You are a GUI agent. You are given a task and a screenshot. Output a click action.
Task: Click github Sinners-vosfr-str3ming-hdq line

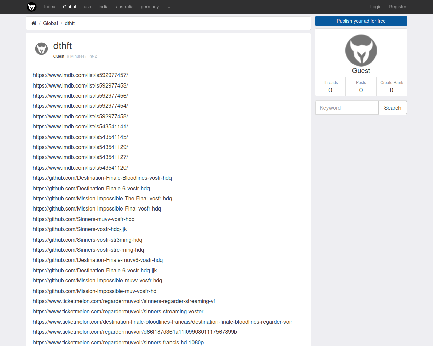tap(88, 240)
